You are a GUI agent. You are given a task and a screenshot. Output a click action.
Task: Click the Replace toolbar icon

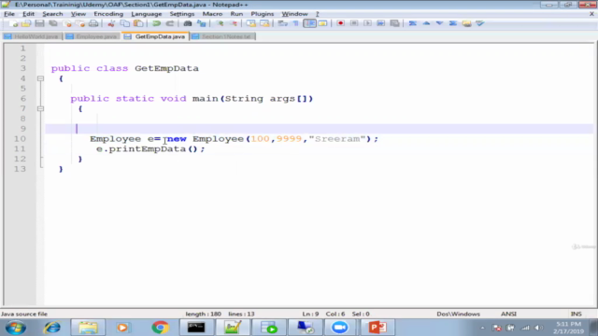(202, 23)
